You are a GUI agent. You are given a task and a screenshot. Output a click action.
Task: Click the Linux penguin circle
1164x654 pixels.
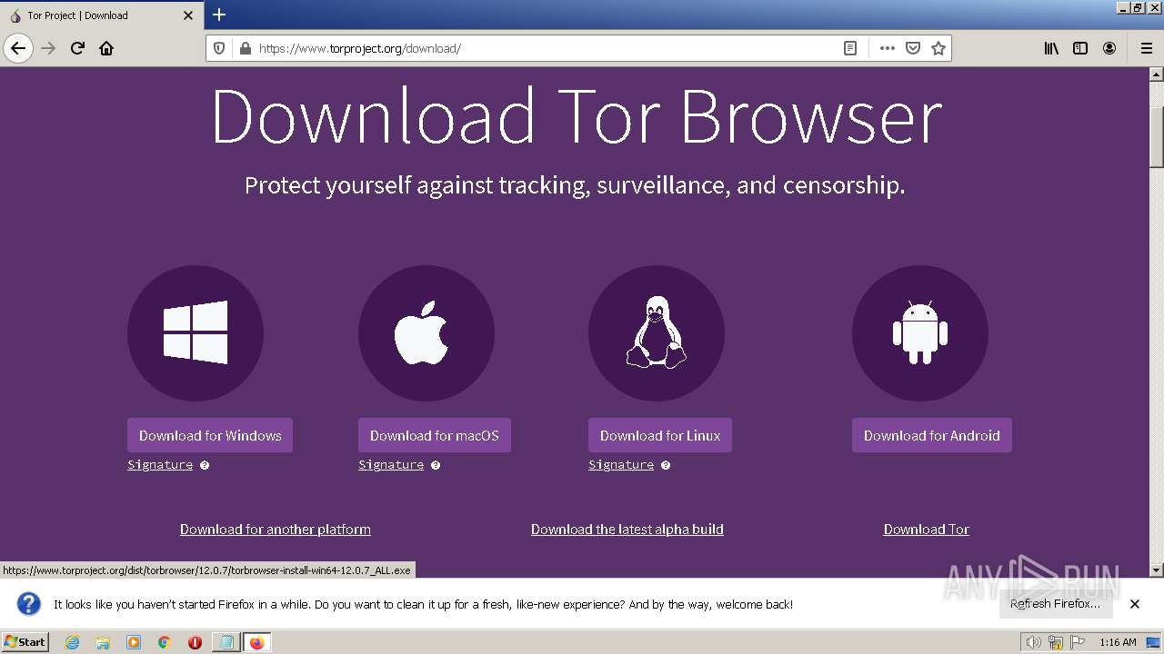(x=657, y=333)
